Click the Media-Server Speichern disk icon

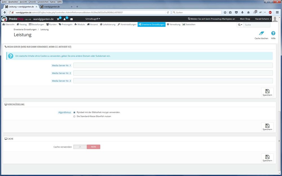tap(267, 92)
